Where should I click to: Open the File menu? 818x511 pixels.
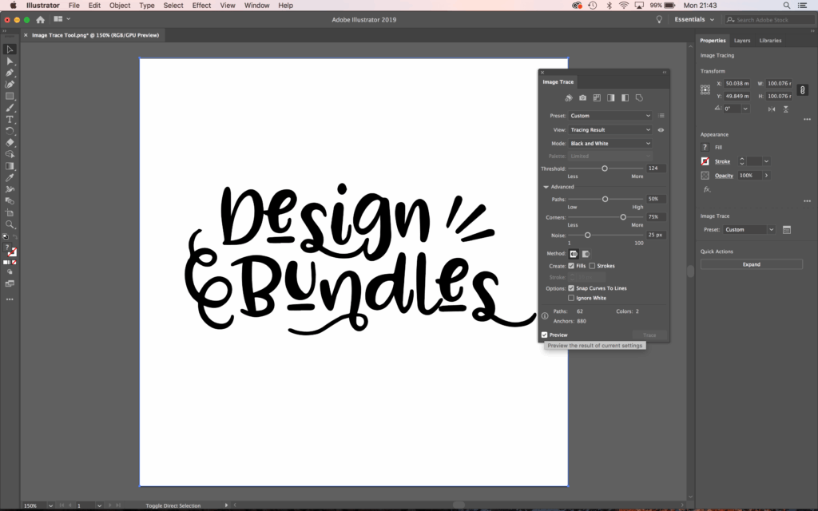[x=74, y=6]
